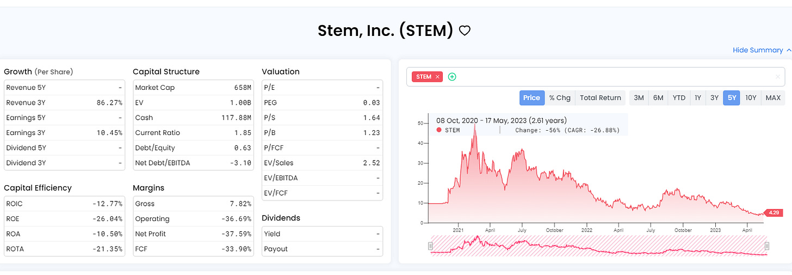792x275 pixels.
Task: Grab the left handle of the chart range navigator
Action: click(430, 246)
